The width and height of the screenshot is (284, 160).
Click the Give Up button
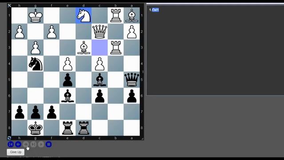[16, 152]
